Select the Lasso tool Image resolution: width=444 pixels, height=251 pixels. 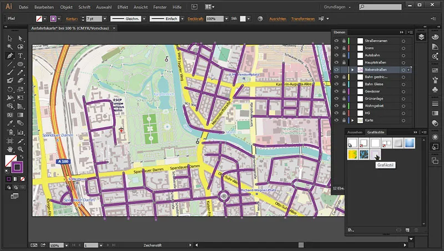coord(21,47)
